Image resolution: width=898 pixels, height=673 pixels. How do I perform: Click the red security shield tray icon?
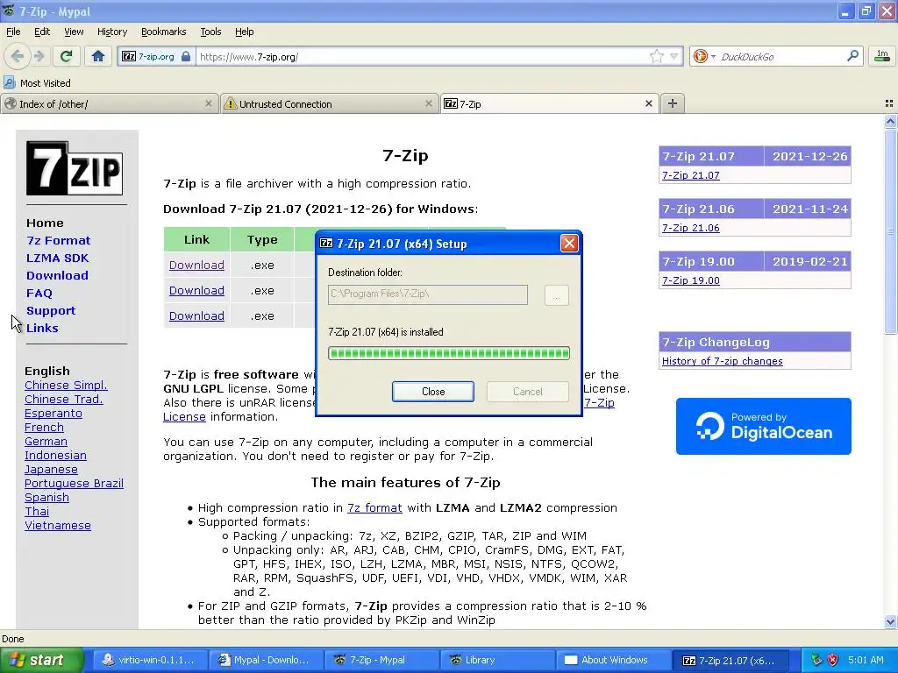pos(833,660)
